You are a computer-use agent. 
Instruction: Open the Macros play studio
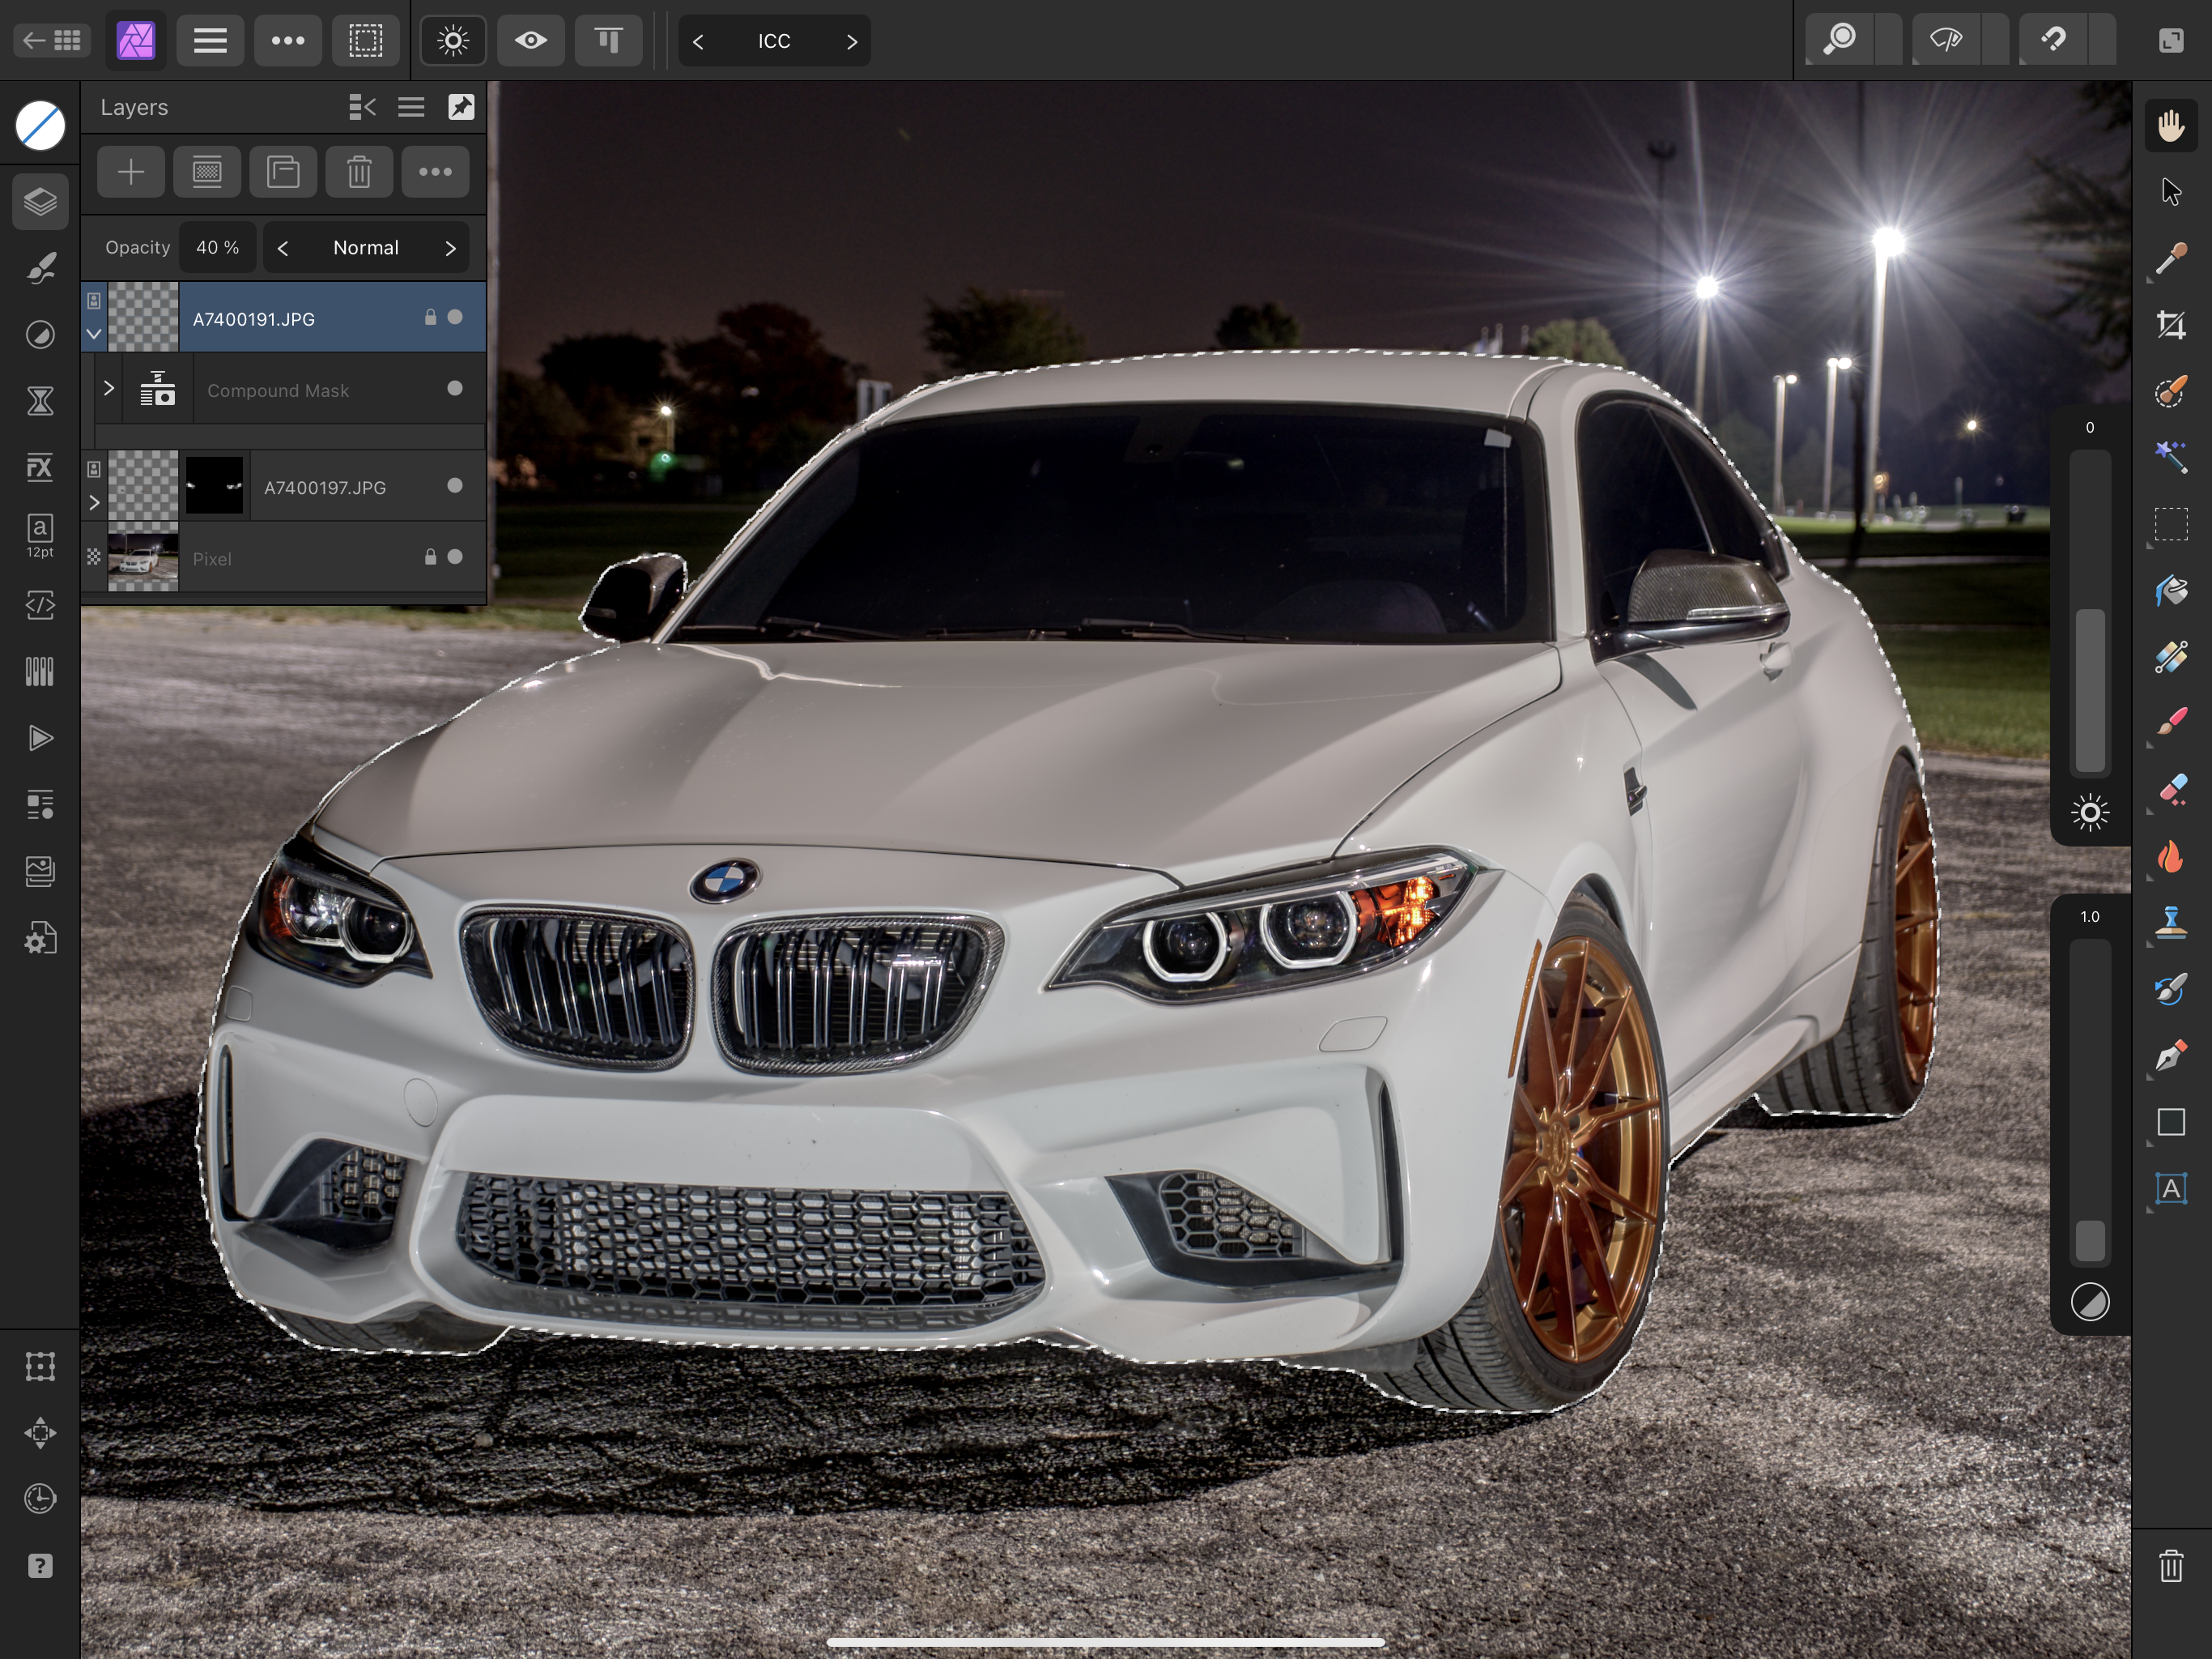(x=40, y=739)
